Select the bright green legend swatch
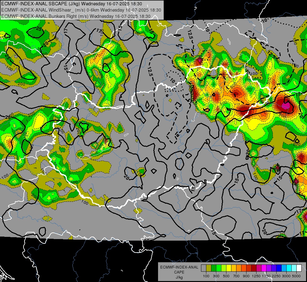 (219, 268)
